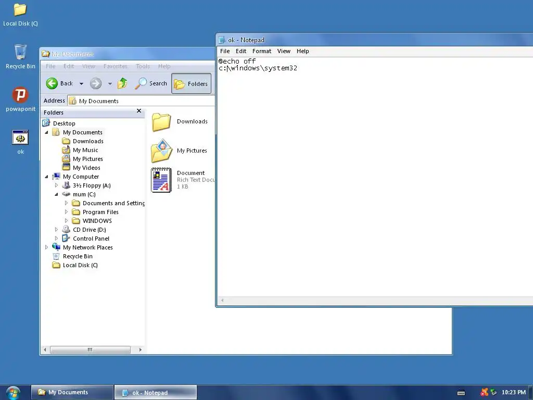
Task: Open Notepad's View menu
Action: [284, 51]
